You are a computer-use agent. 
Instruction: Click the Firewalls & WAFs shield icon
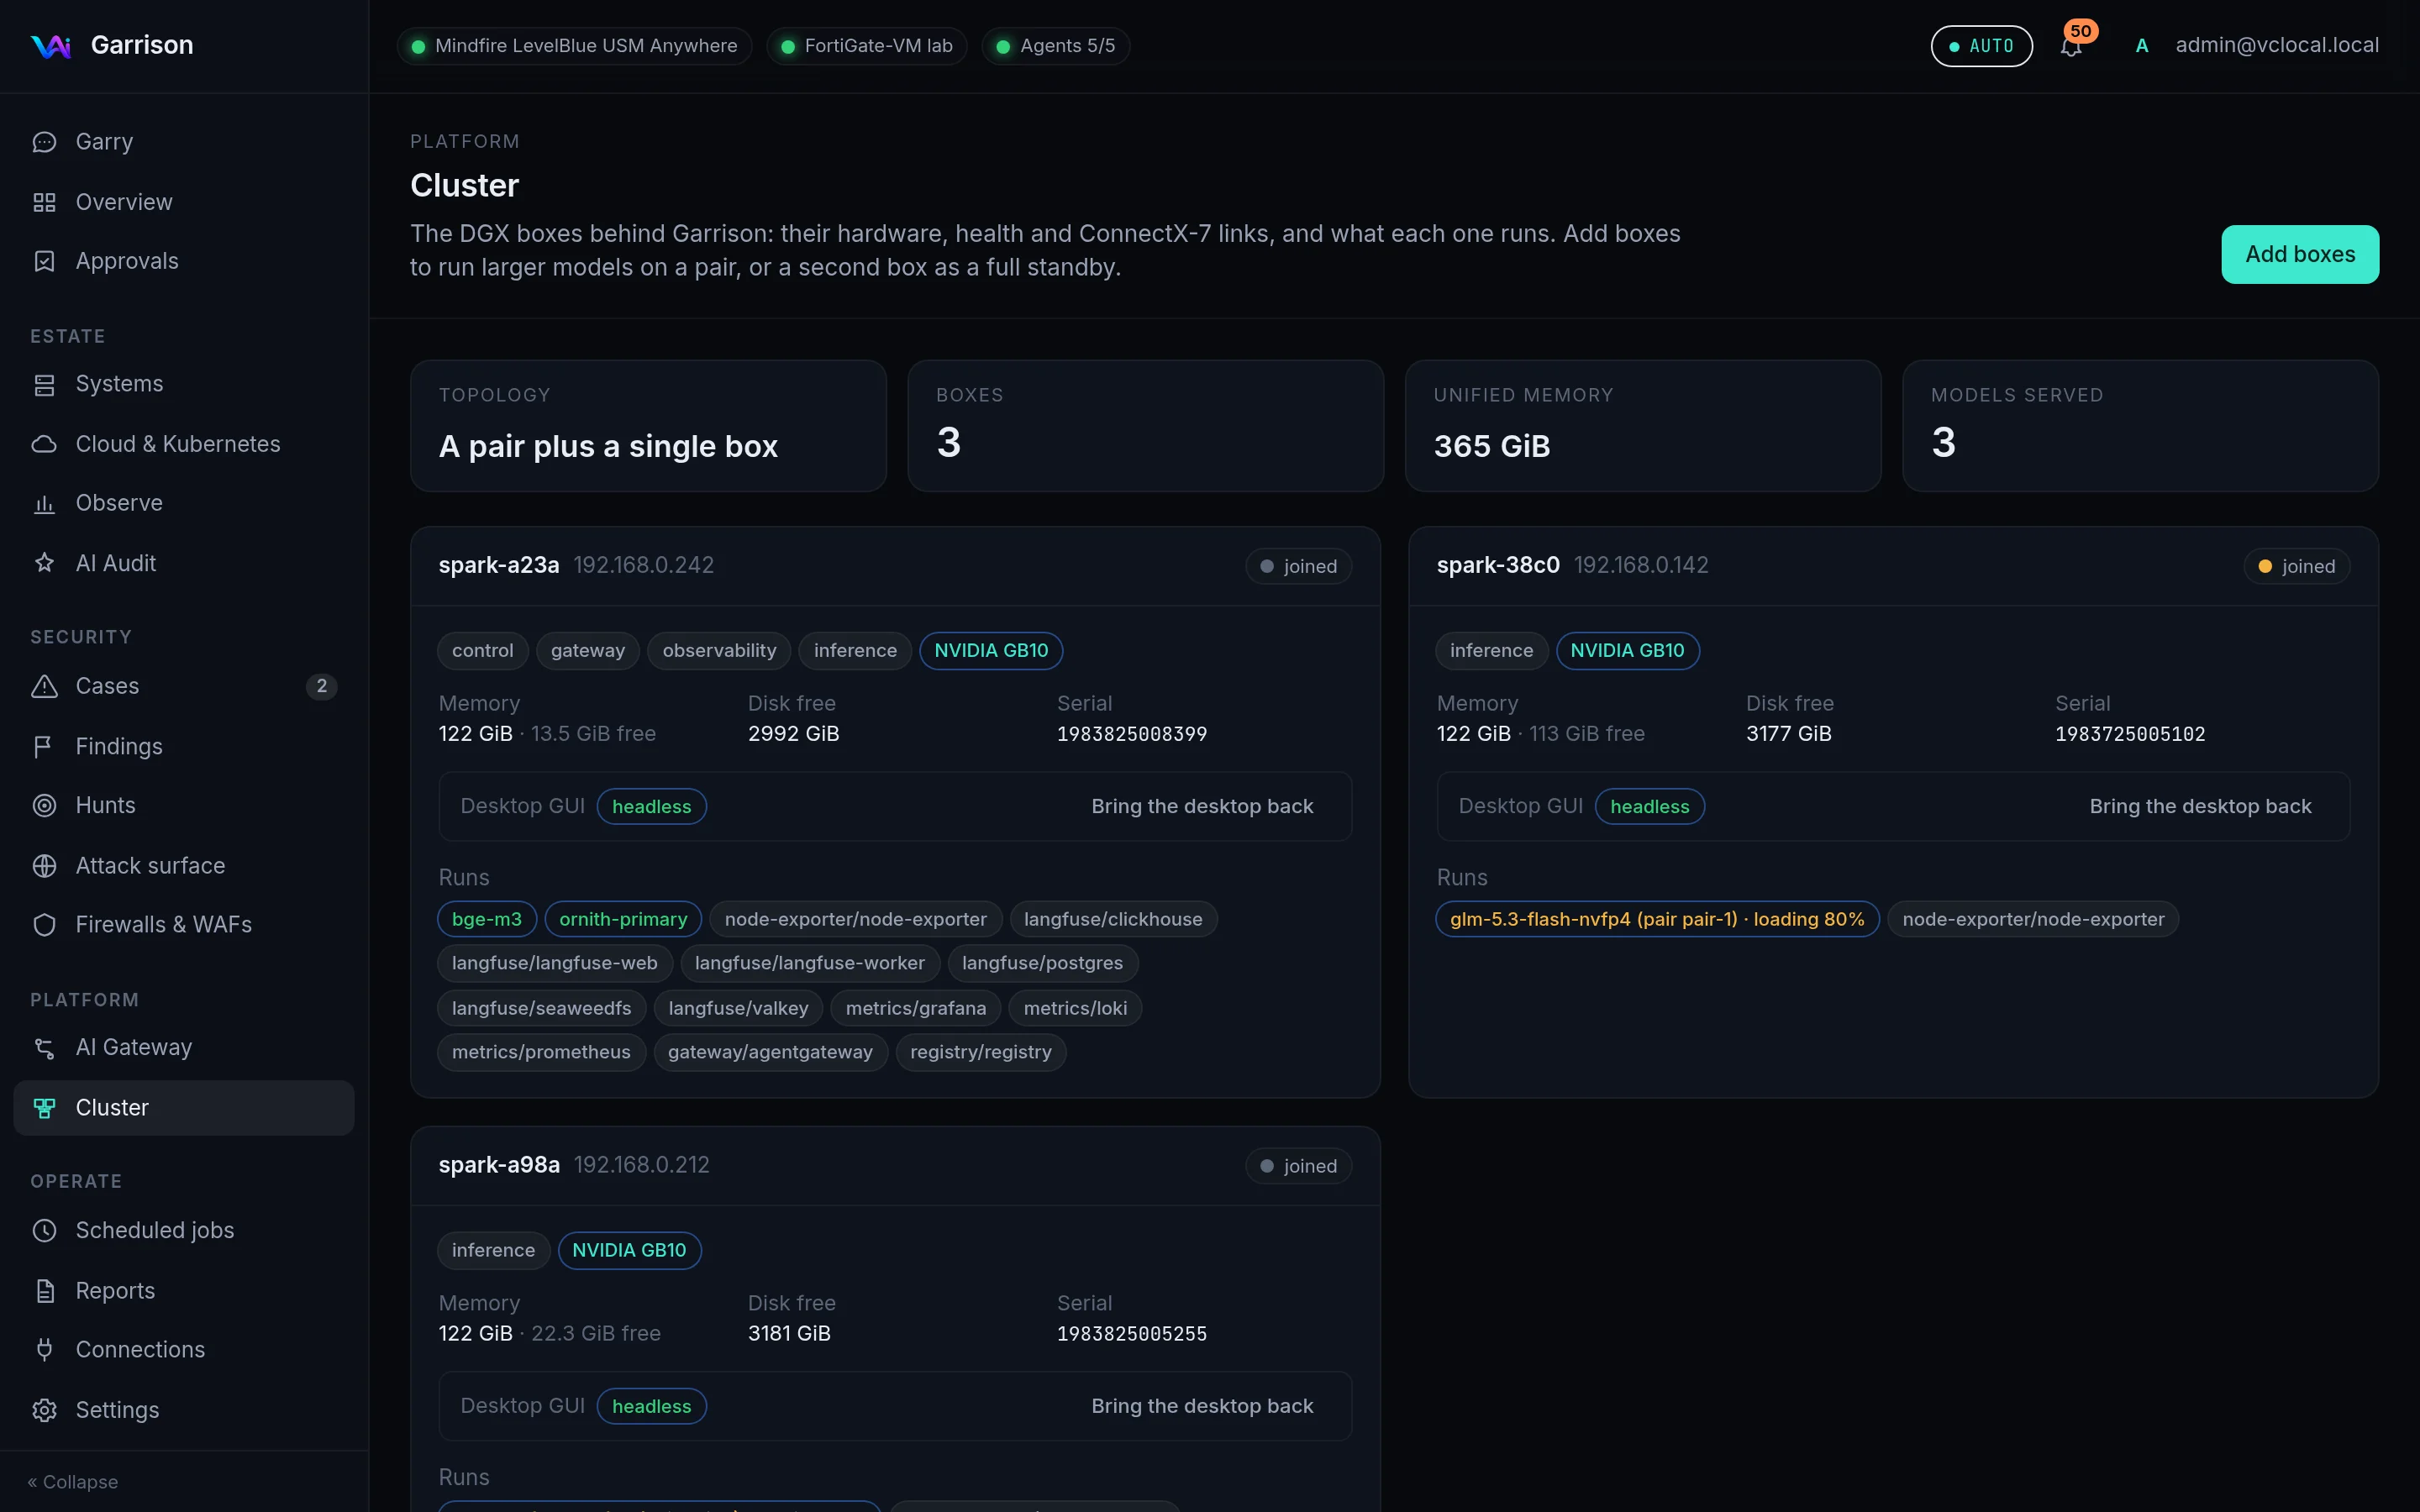(x=44, y=924)
